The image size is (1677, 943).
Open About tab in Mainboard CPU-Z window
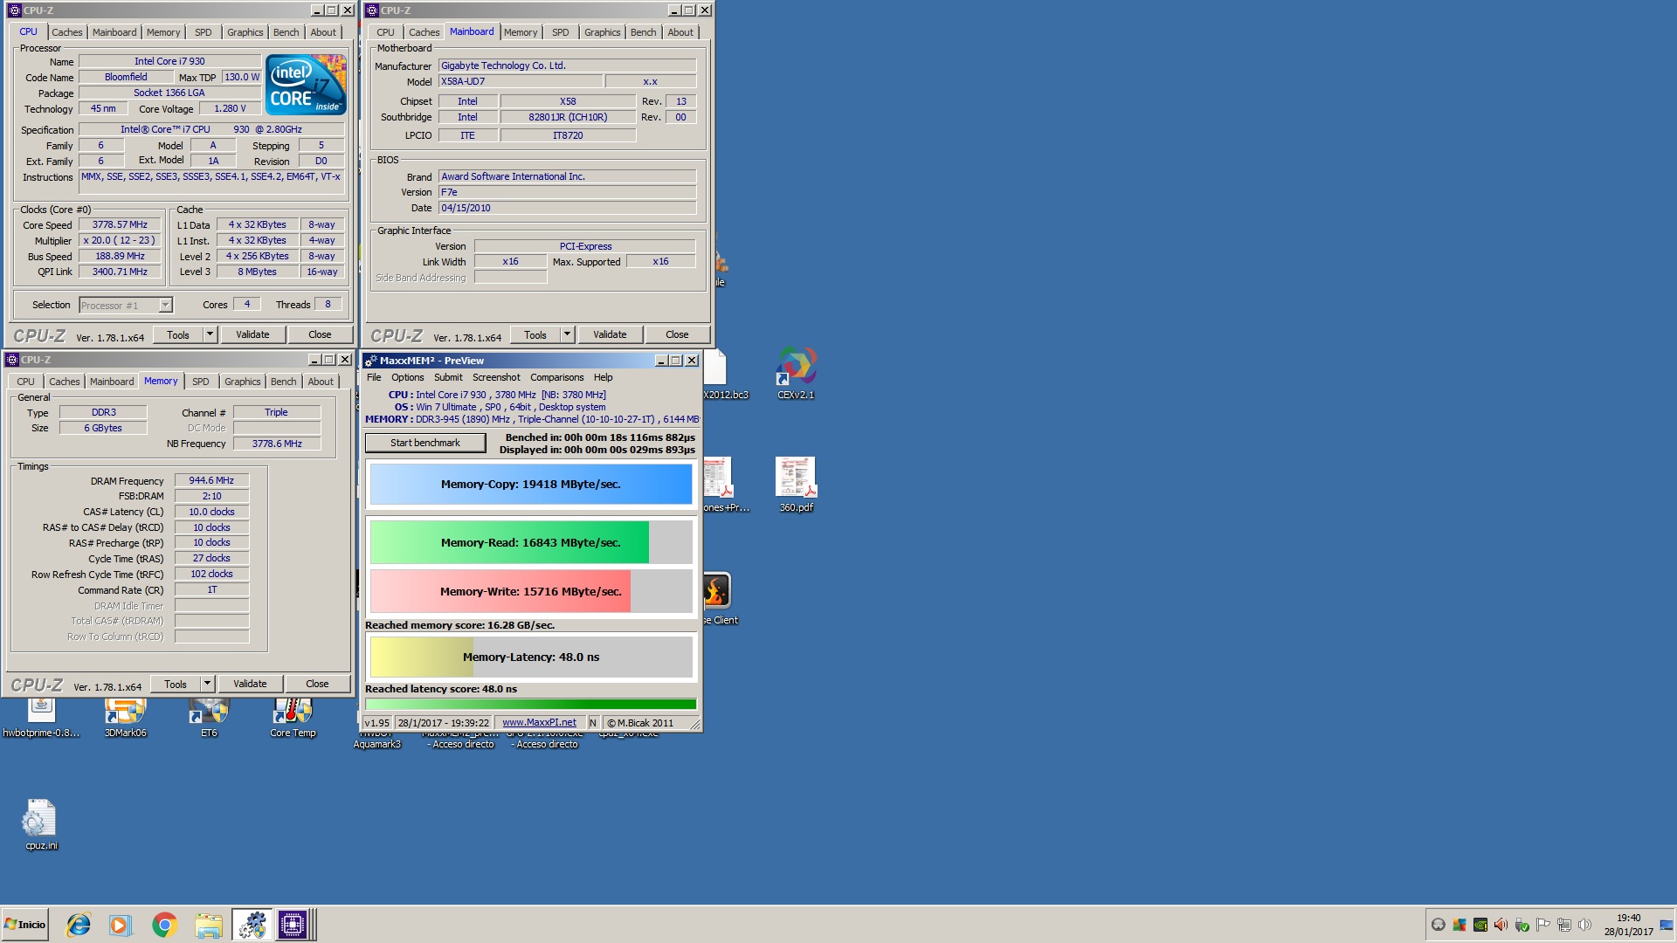tap(680, 32)
